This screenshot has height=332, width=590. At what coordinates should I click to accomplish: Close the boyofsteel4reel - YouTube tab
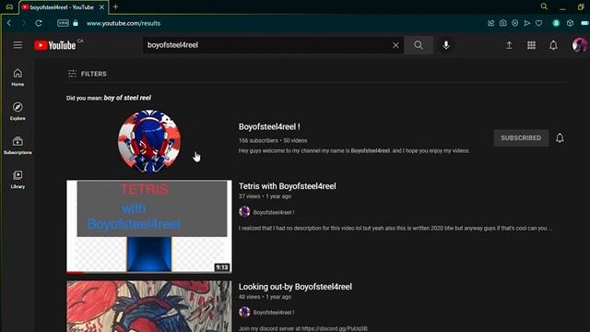pyautogui.click(x=102, y=7)
